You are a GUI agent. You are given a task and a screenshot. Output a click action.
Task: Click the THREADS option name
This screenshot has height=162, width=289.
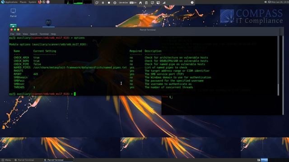click(x=19, y=87)
